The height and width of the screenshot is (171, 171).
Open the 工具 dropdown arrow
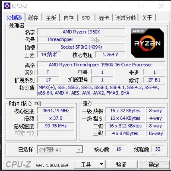(101, 164)
